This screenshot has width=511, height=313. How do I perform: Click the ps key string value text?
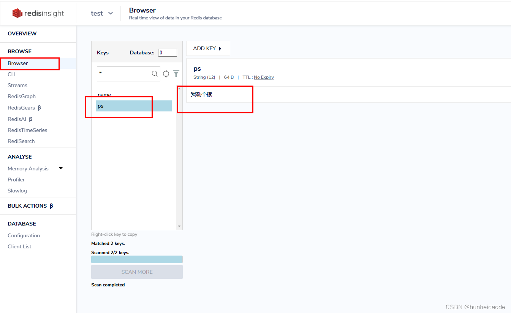[x=201, y=94]
